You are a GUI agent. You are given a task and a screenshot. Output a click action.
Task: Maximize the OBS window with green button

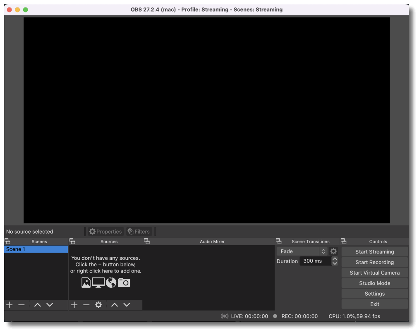pos(26,10)
